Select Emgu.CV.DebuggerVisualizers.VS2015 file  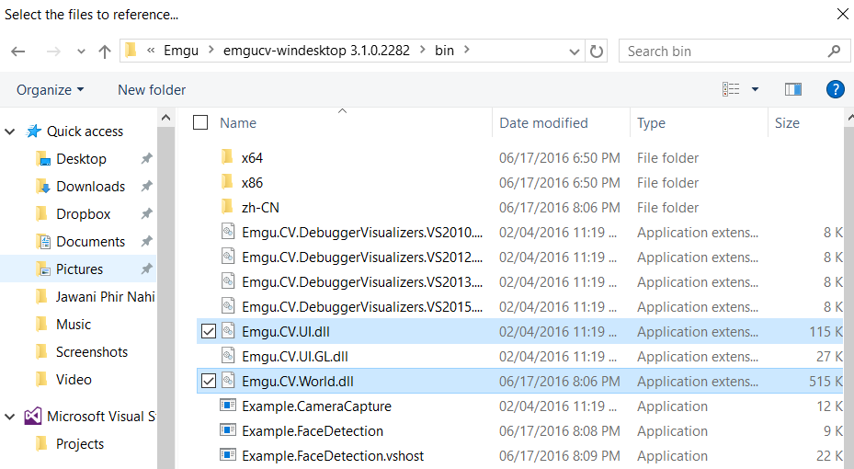pyautogui.click(x=361, y=307)
